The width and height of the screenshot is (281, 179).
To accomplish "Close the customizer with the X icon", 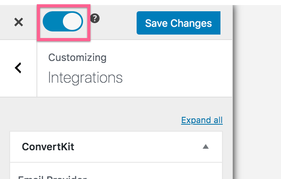I will click(19, 22).
